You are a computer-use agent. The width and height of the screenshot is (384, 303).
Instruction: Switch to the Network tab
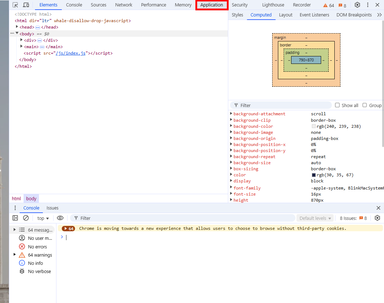pyautogui.click(x=124, y=5)
